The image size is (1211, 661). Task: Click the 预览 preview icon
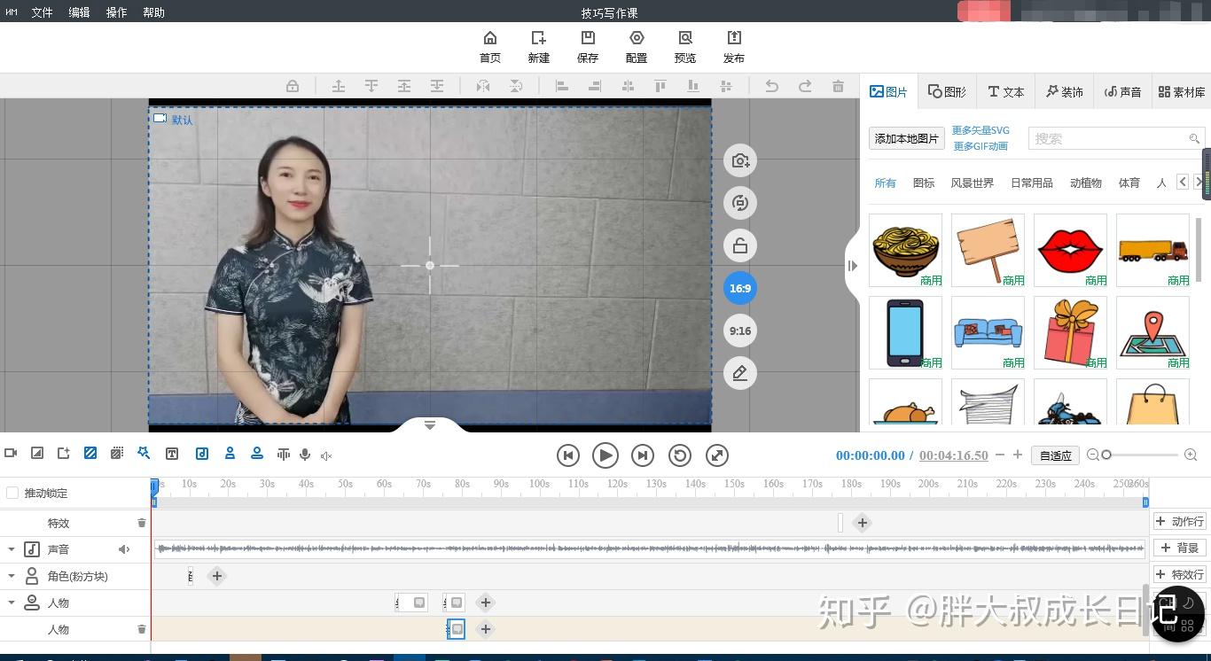(685, 38)
